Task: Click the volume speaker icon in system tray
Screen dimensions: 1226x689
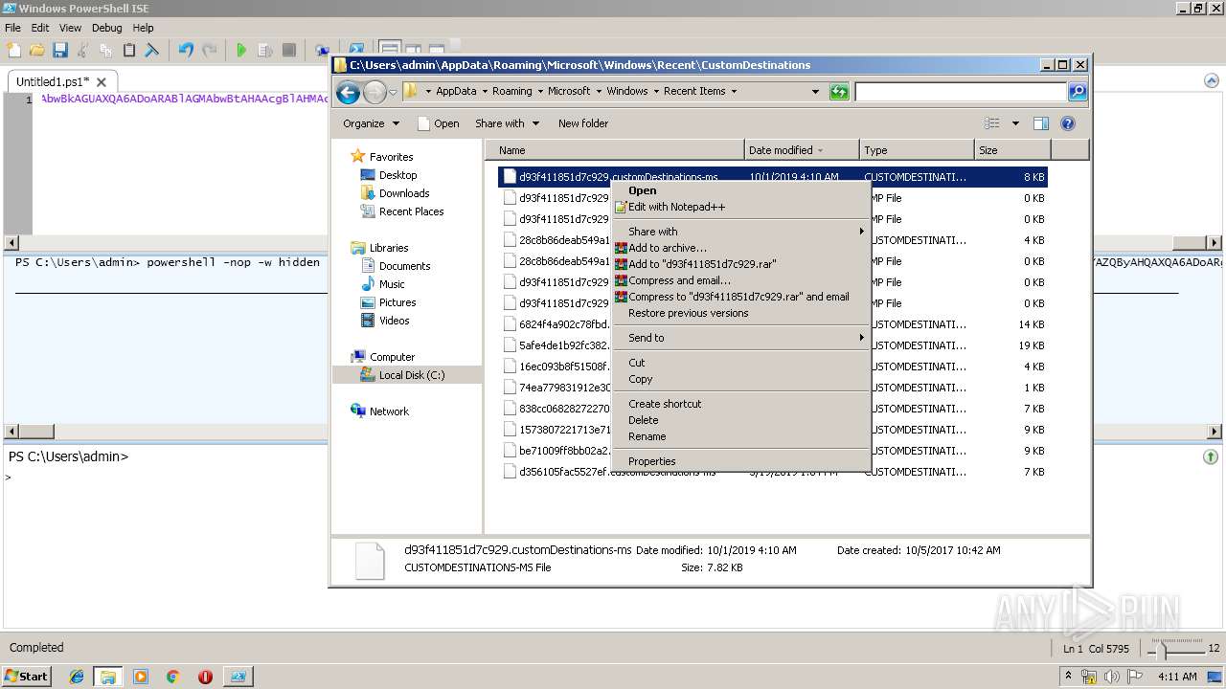Action: pyautogui.click(x=1111, y=677)
